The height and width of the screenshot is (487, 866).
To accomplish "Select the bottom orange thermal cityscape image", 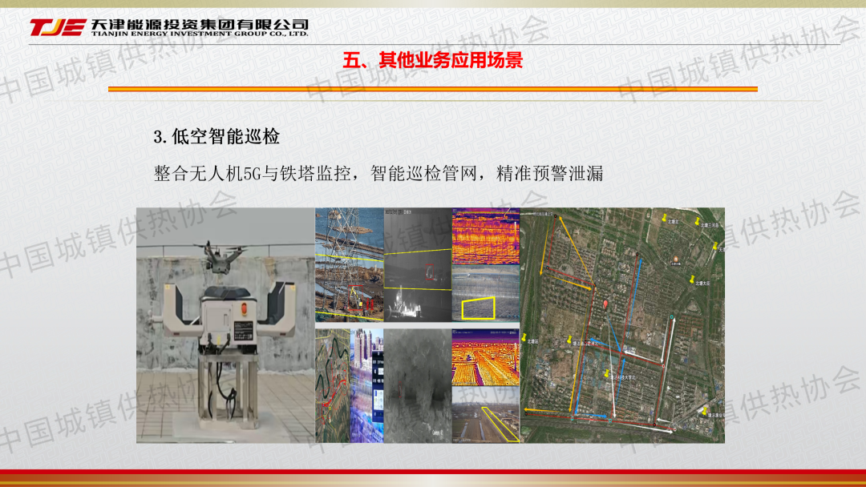I will (x=485, y=363).
